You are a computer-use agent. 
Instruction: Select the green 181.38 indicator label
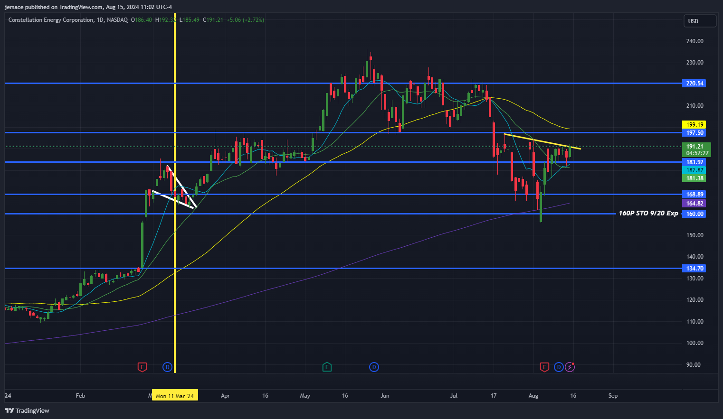point(694,178)
